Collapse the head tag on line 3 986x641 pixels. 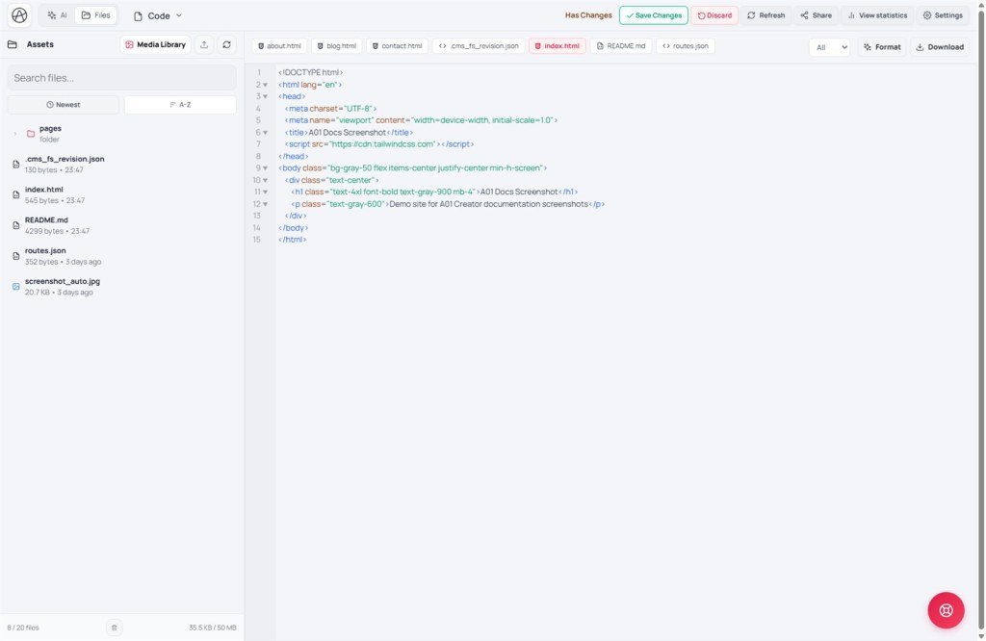[x=266, y=97]
